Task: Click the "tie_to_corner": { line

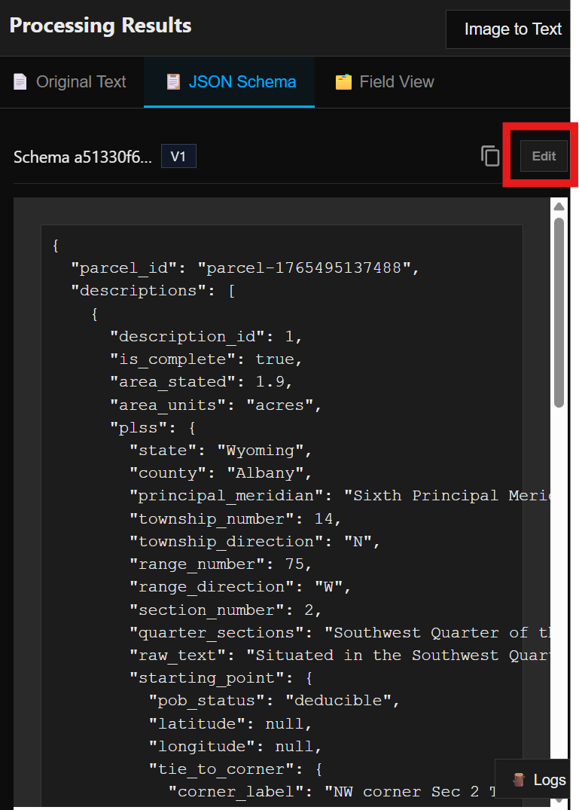Action: [x=236, y=769]
